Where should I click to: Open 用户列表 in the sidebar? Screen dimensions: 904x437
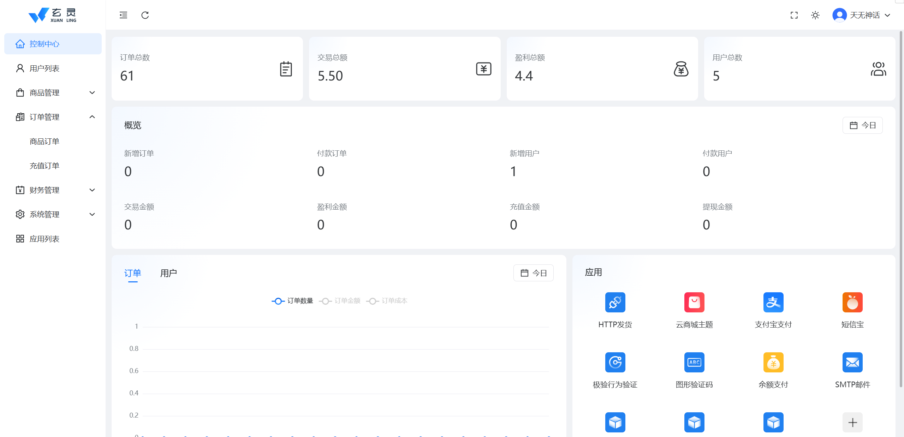click(44, 68)
